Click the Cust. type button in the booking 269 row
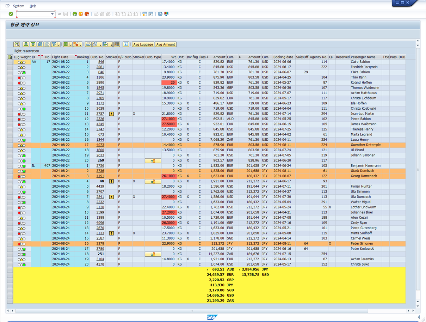The height and width of the screenshot is (322, 426). coord(153,160)
